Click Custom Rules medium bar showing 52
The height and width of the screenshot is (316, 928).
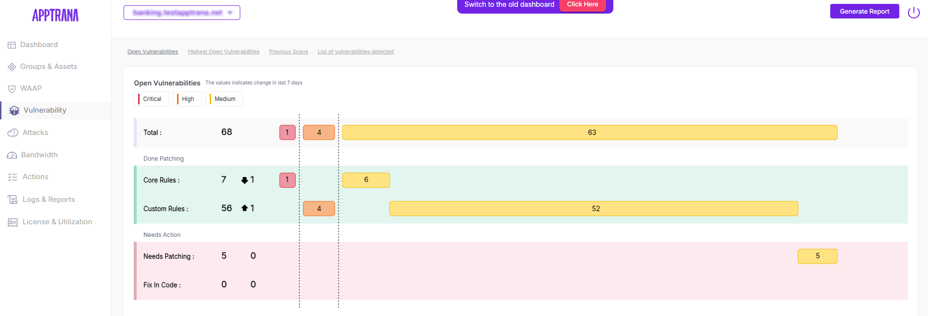pos(594,209)
